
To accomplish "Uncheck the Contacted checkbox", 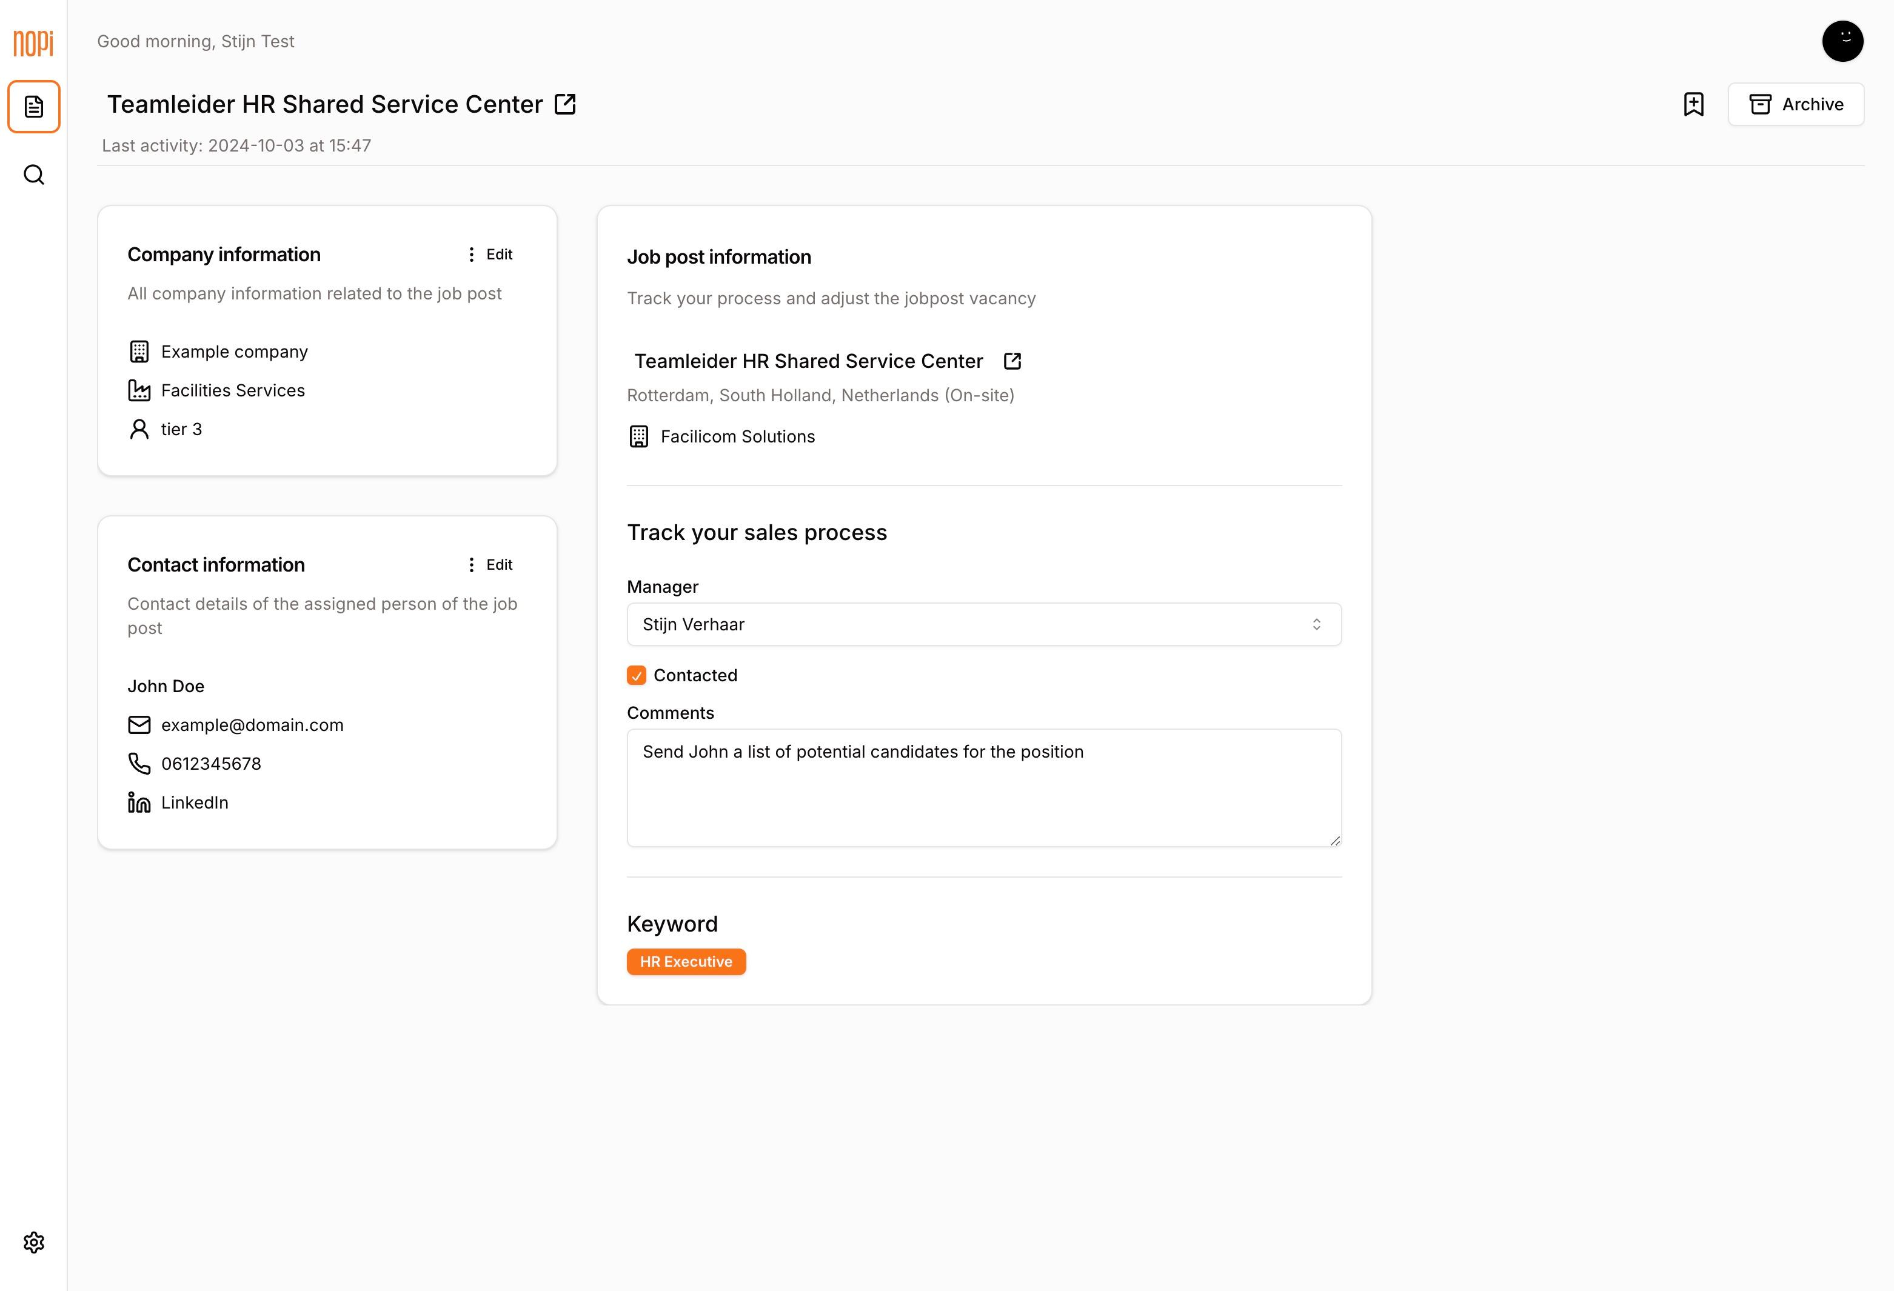I will coord(637,675).
